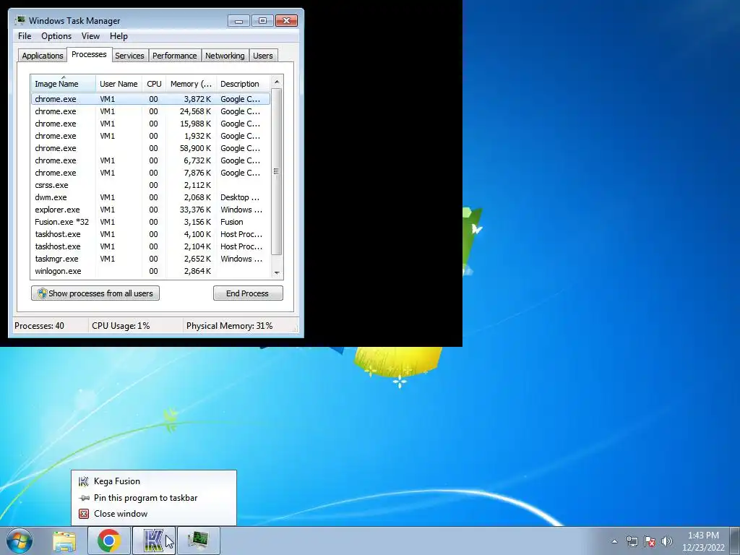Close the Windows Task Manager window
The width and height of the screenshot is (740, 555).
coord(286,21)
